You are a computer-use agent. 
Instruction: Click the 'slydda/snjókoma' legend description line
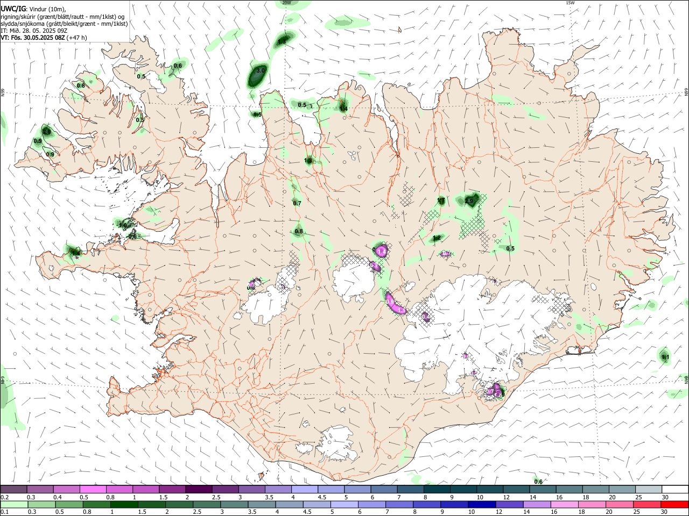pyautogui.click(x=64, y=24)
